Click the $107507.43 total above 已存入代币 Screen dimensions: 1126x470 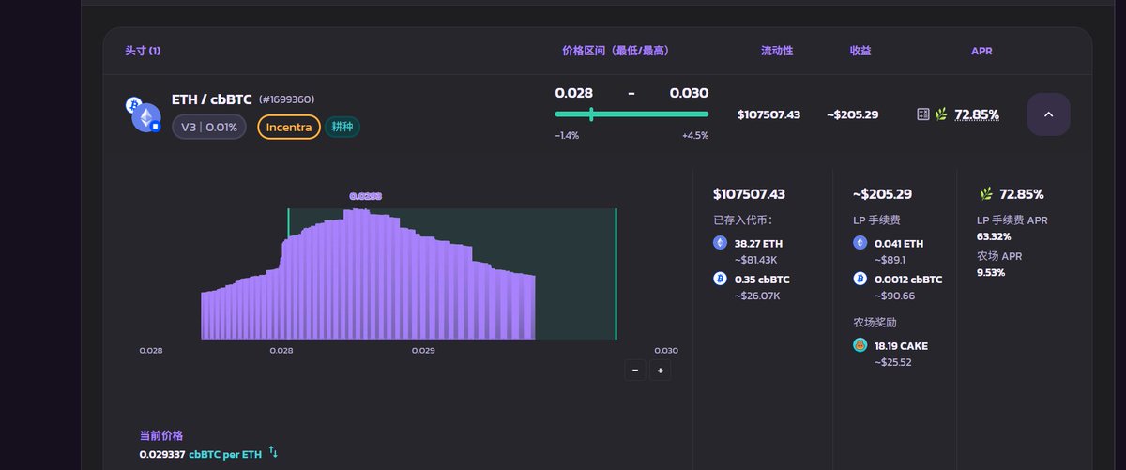pyautogui.click(x=749, y=194)
